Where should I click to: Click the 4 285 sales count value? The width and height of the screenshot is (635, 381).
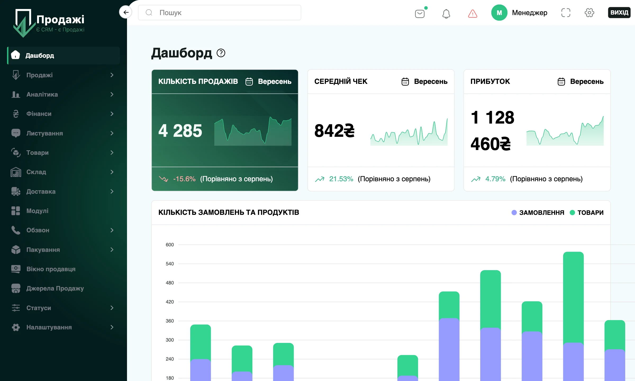coord(180,130)
